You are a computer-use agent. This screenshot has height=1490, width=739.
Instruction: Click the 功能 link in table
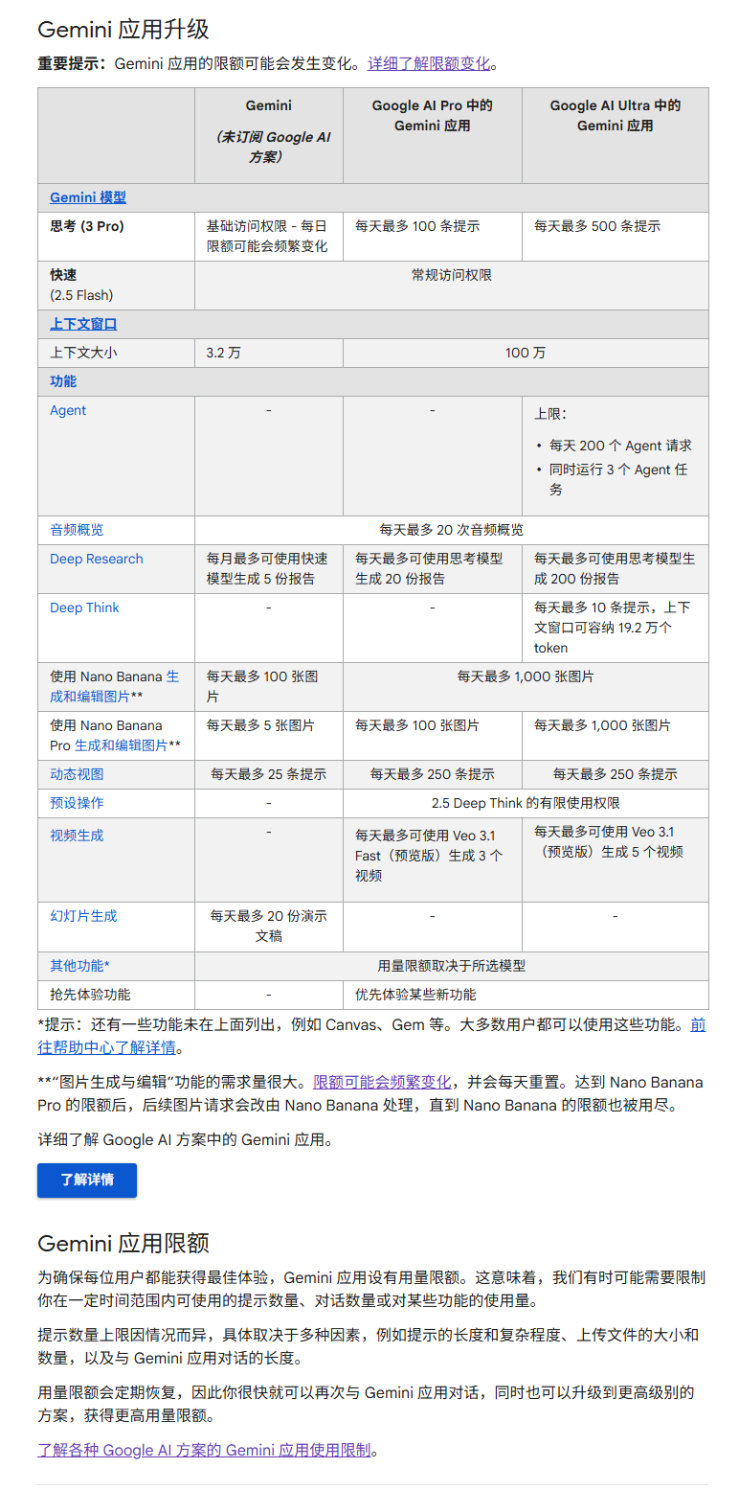point(63,381)
